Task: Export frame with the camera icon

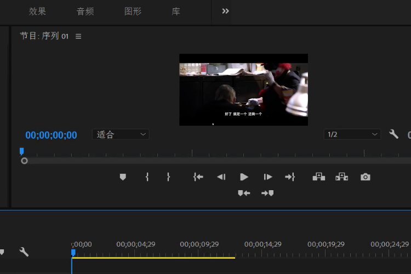Action: pos(366,177)
